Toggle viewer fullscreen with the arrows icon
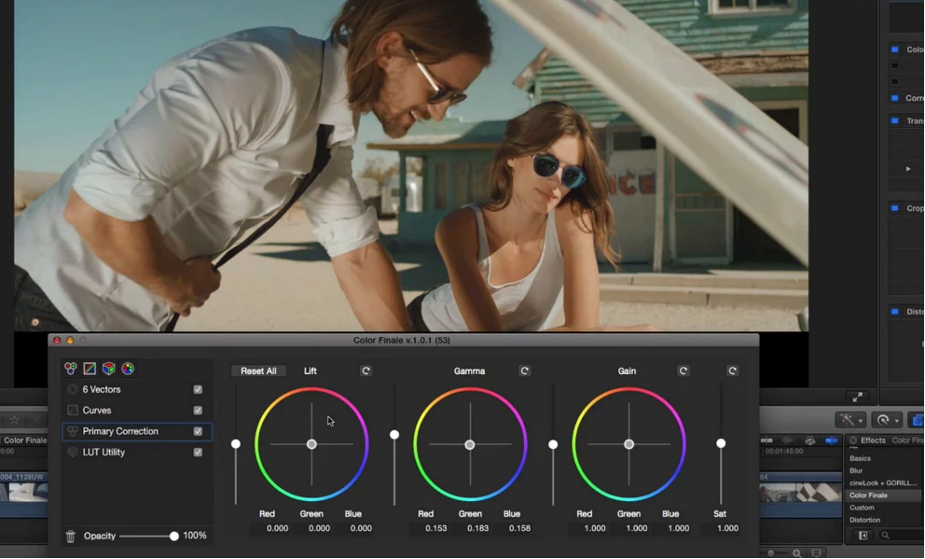Viewport: 925px width, 559px height. click(858, 397)
